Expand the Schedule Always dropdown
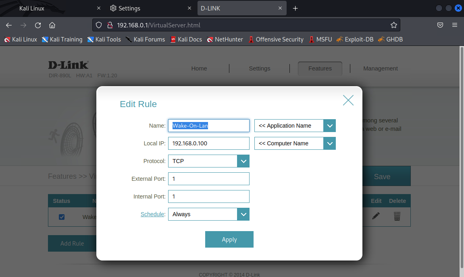Screen dimensions: 464x277 pos(209,214)
